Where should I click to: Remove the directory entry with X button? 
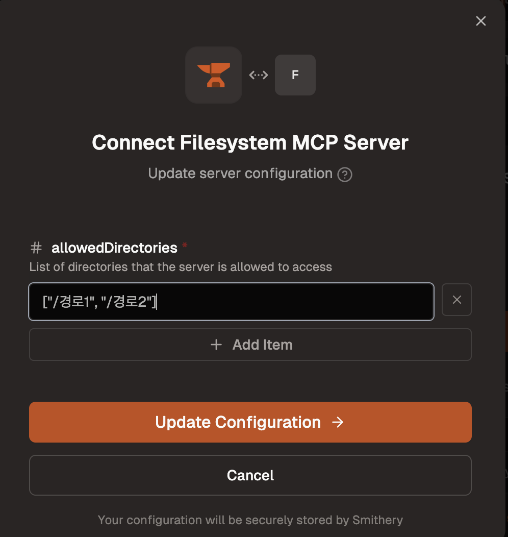[456, 300]
